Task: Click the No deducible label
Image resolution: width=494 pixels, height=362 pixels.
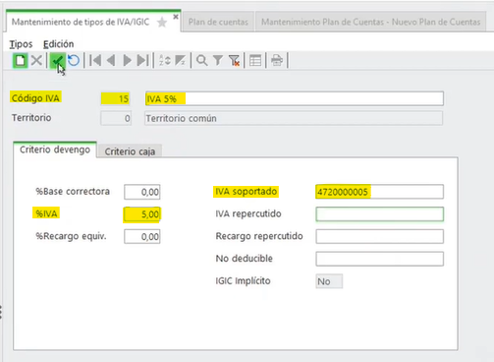Action: [x=245, y=259]
